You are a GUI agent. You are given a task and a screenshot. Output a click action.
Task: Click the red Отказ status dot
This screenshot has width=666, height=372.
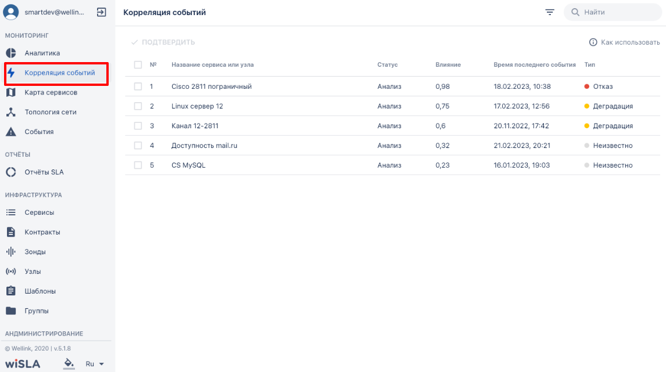click(586, 86)
